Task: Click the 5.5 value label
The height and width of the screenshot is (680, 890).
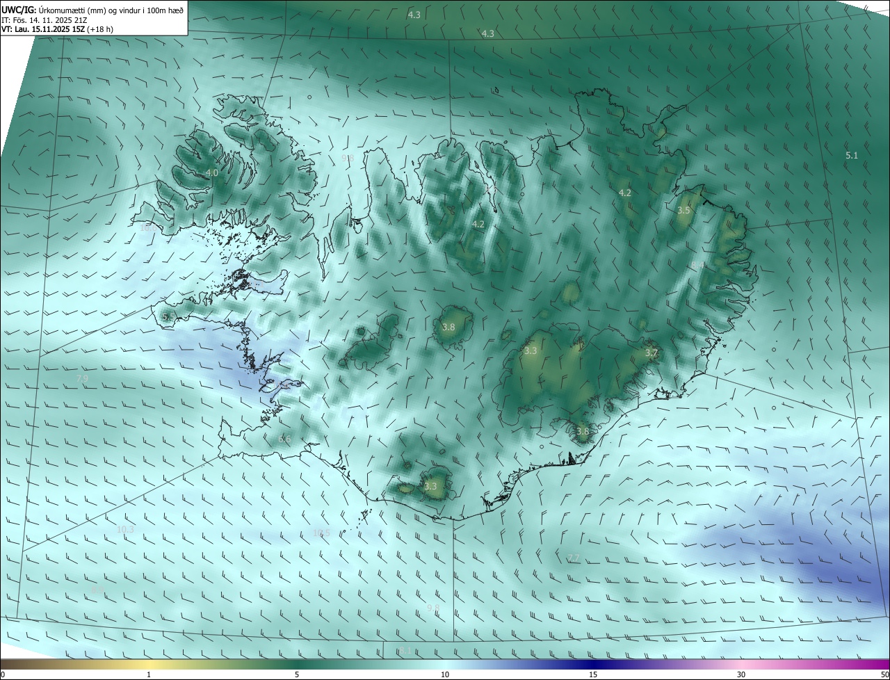Action: click(x=168, y=316)
